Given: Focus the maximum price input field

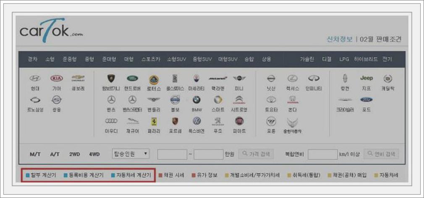Looking at the screenshot, I should tap(209, 154).
